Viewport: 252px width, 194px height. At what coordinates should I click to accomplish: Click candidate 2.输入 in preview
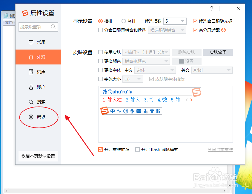pos(133,100)
